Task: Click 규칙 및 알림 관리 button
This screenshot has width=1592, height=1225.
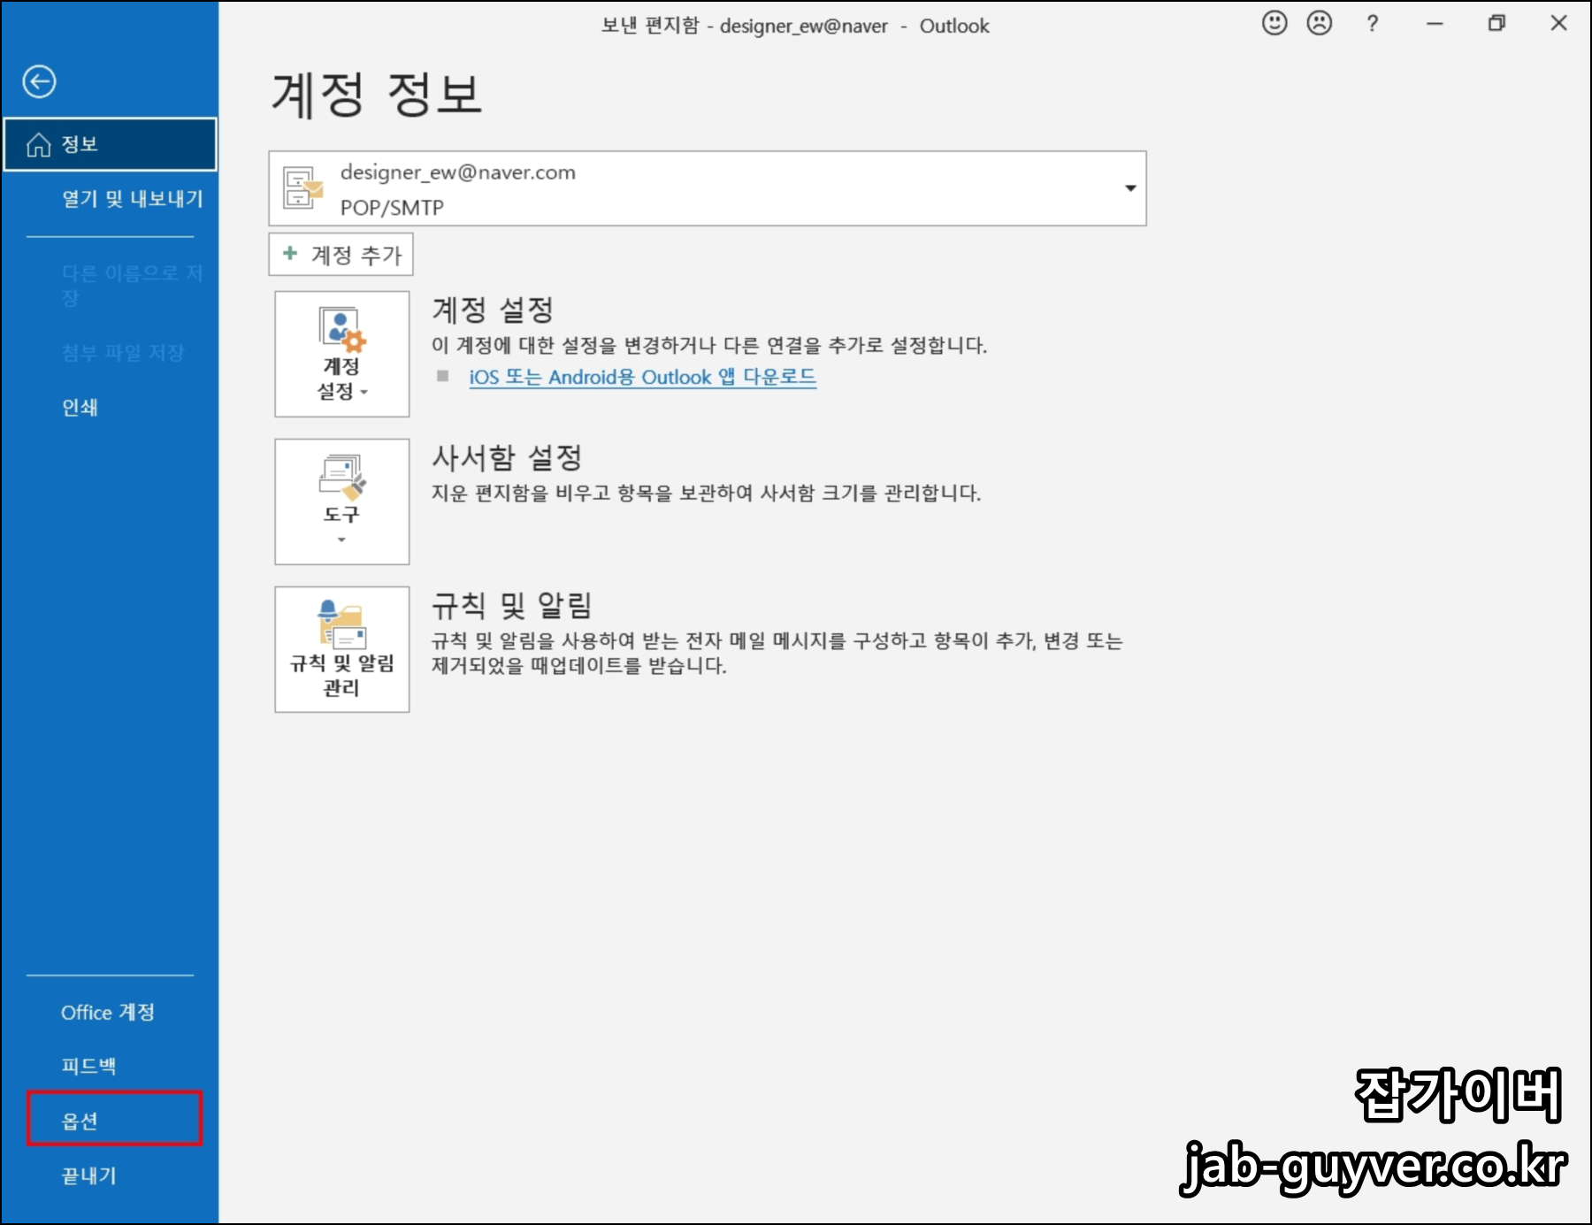Action: 342,649
